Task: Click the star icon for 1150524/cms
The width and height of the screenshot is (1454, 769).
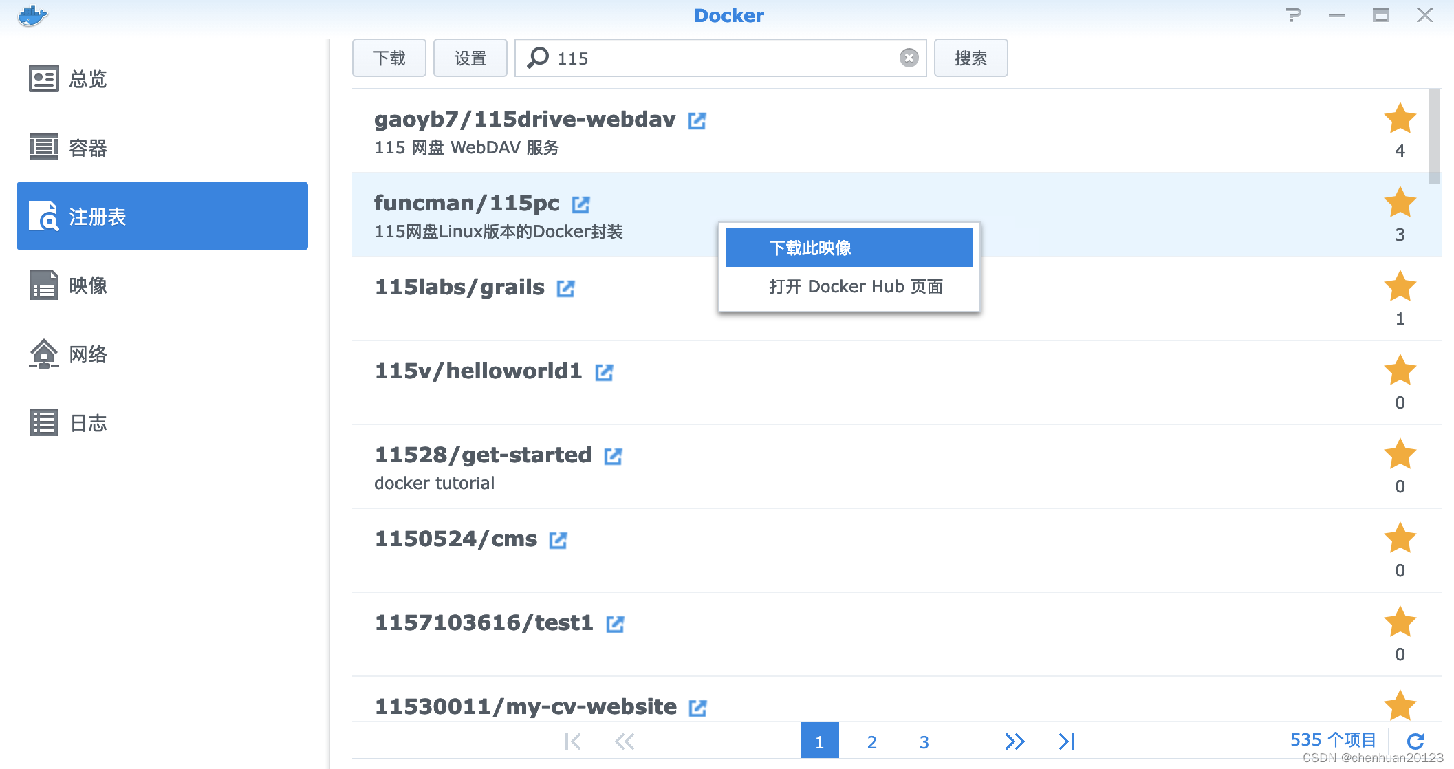Action: coord(1400,538)
